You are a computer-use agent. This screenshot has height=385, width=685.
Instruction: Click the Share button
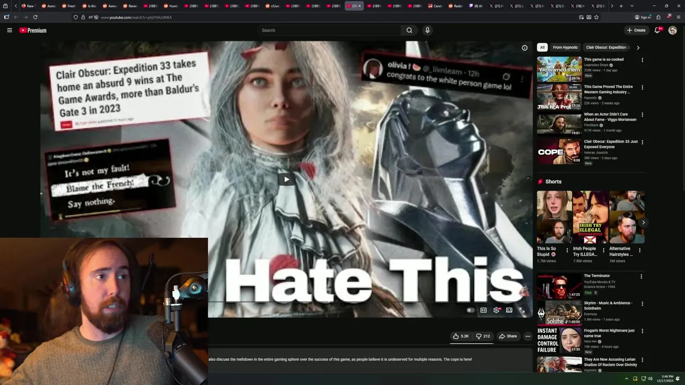508,336
